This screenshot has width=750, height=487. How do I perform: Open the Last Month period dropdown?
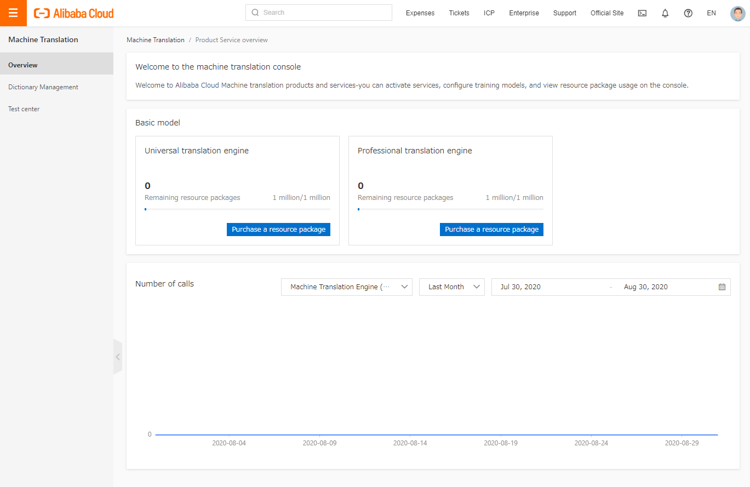point(451,287)
